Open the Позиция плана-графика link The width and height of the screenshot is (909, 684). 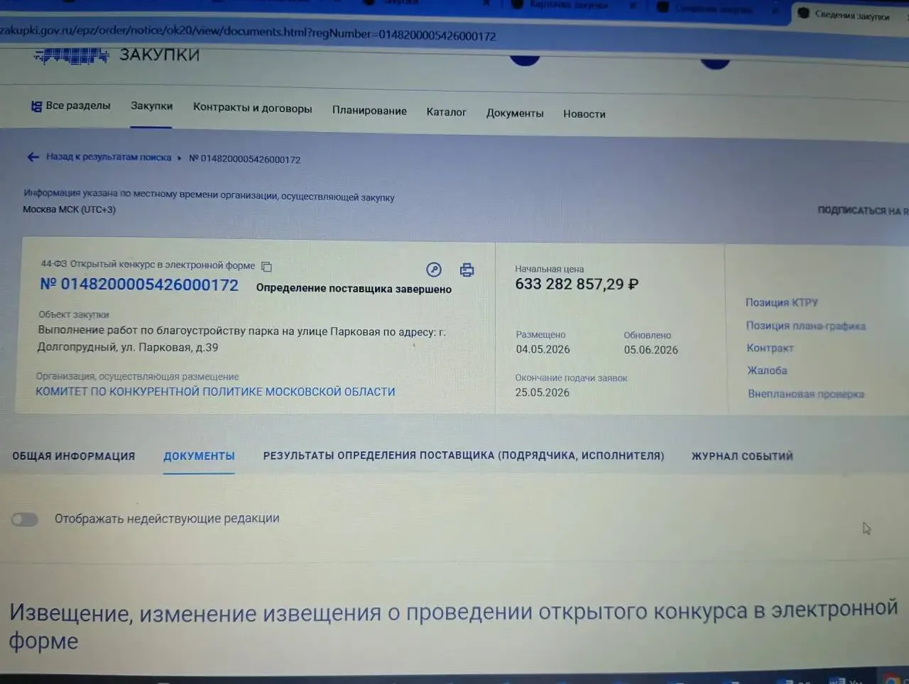pyautogui.click(x=805, y=326)
